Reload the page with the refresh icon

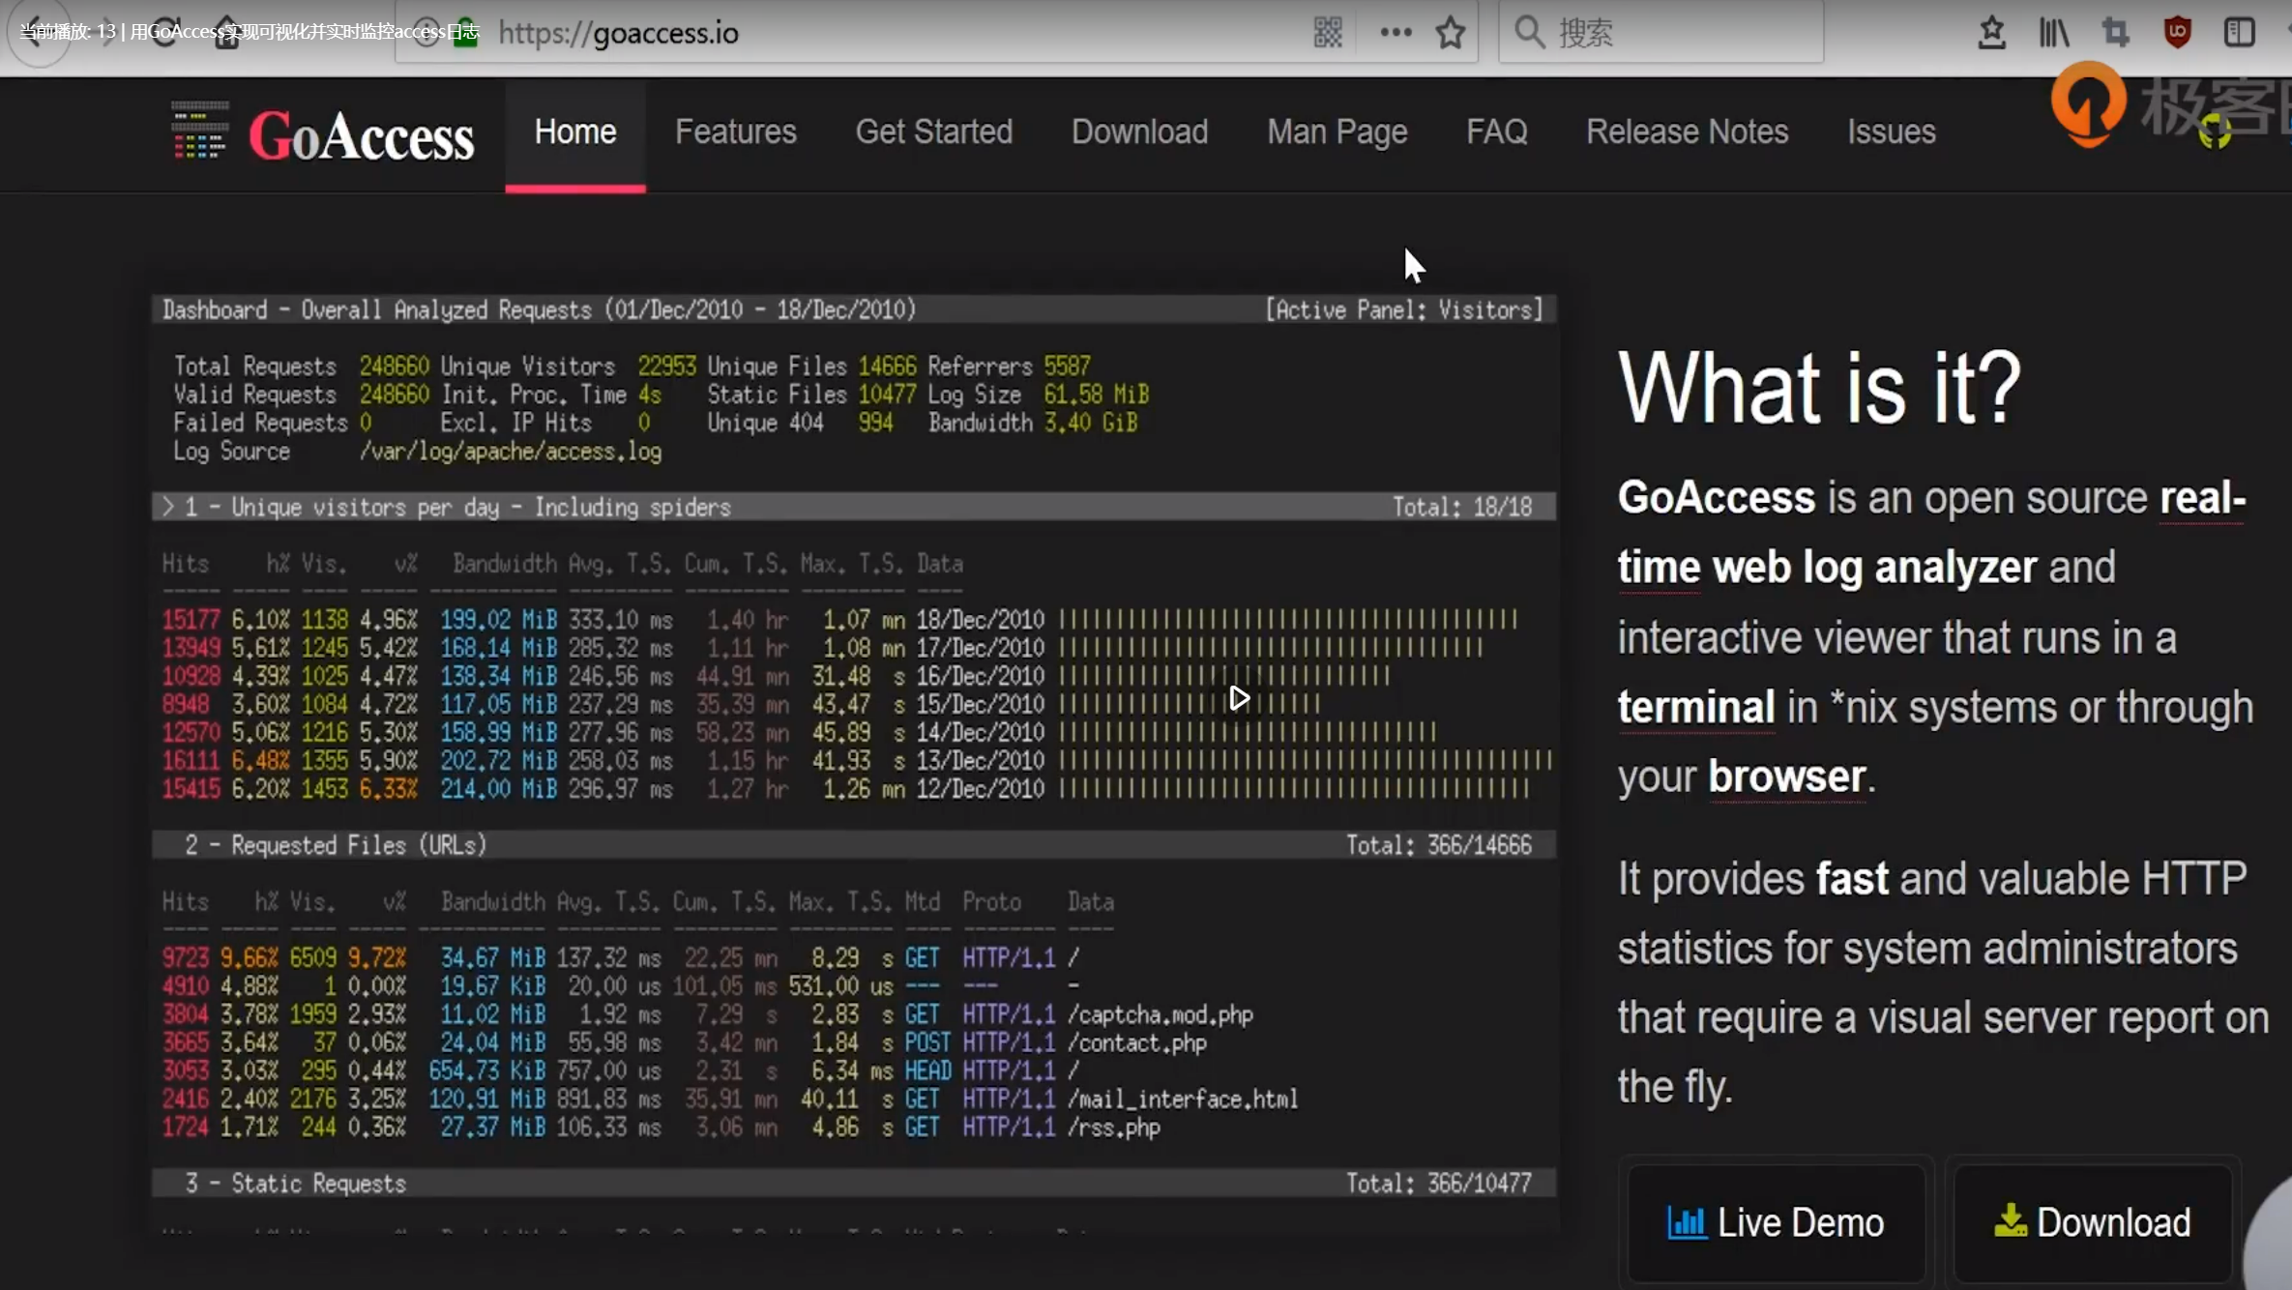pos(166,33)
